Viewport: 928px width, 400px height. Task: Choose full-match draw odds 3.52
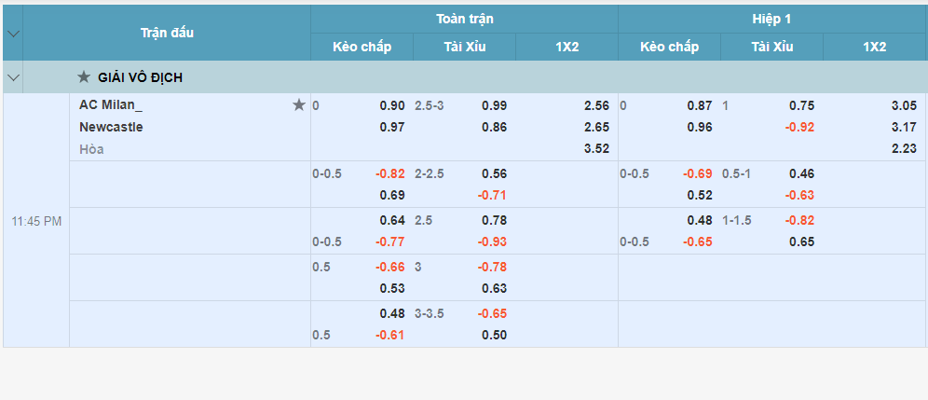point(596,149)
